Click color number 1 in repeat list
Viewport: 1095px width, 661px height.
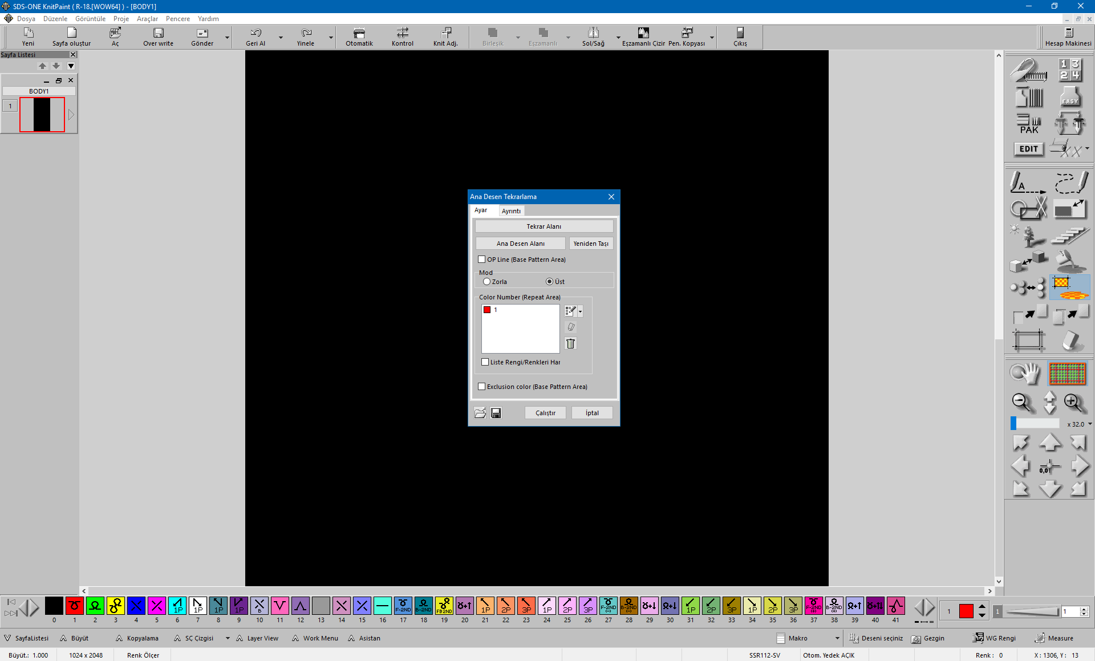[520, 310]
